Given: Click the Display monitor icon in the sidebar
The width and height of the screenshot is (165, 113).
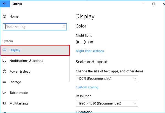Looking at the screenshot, I should 4,50.
